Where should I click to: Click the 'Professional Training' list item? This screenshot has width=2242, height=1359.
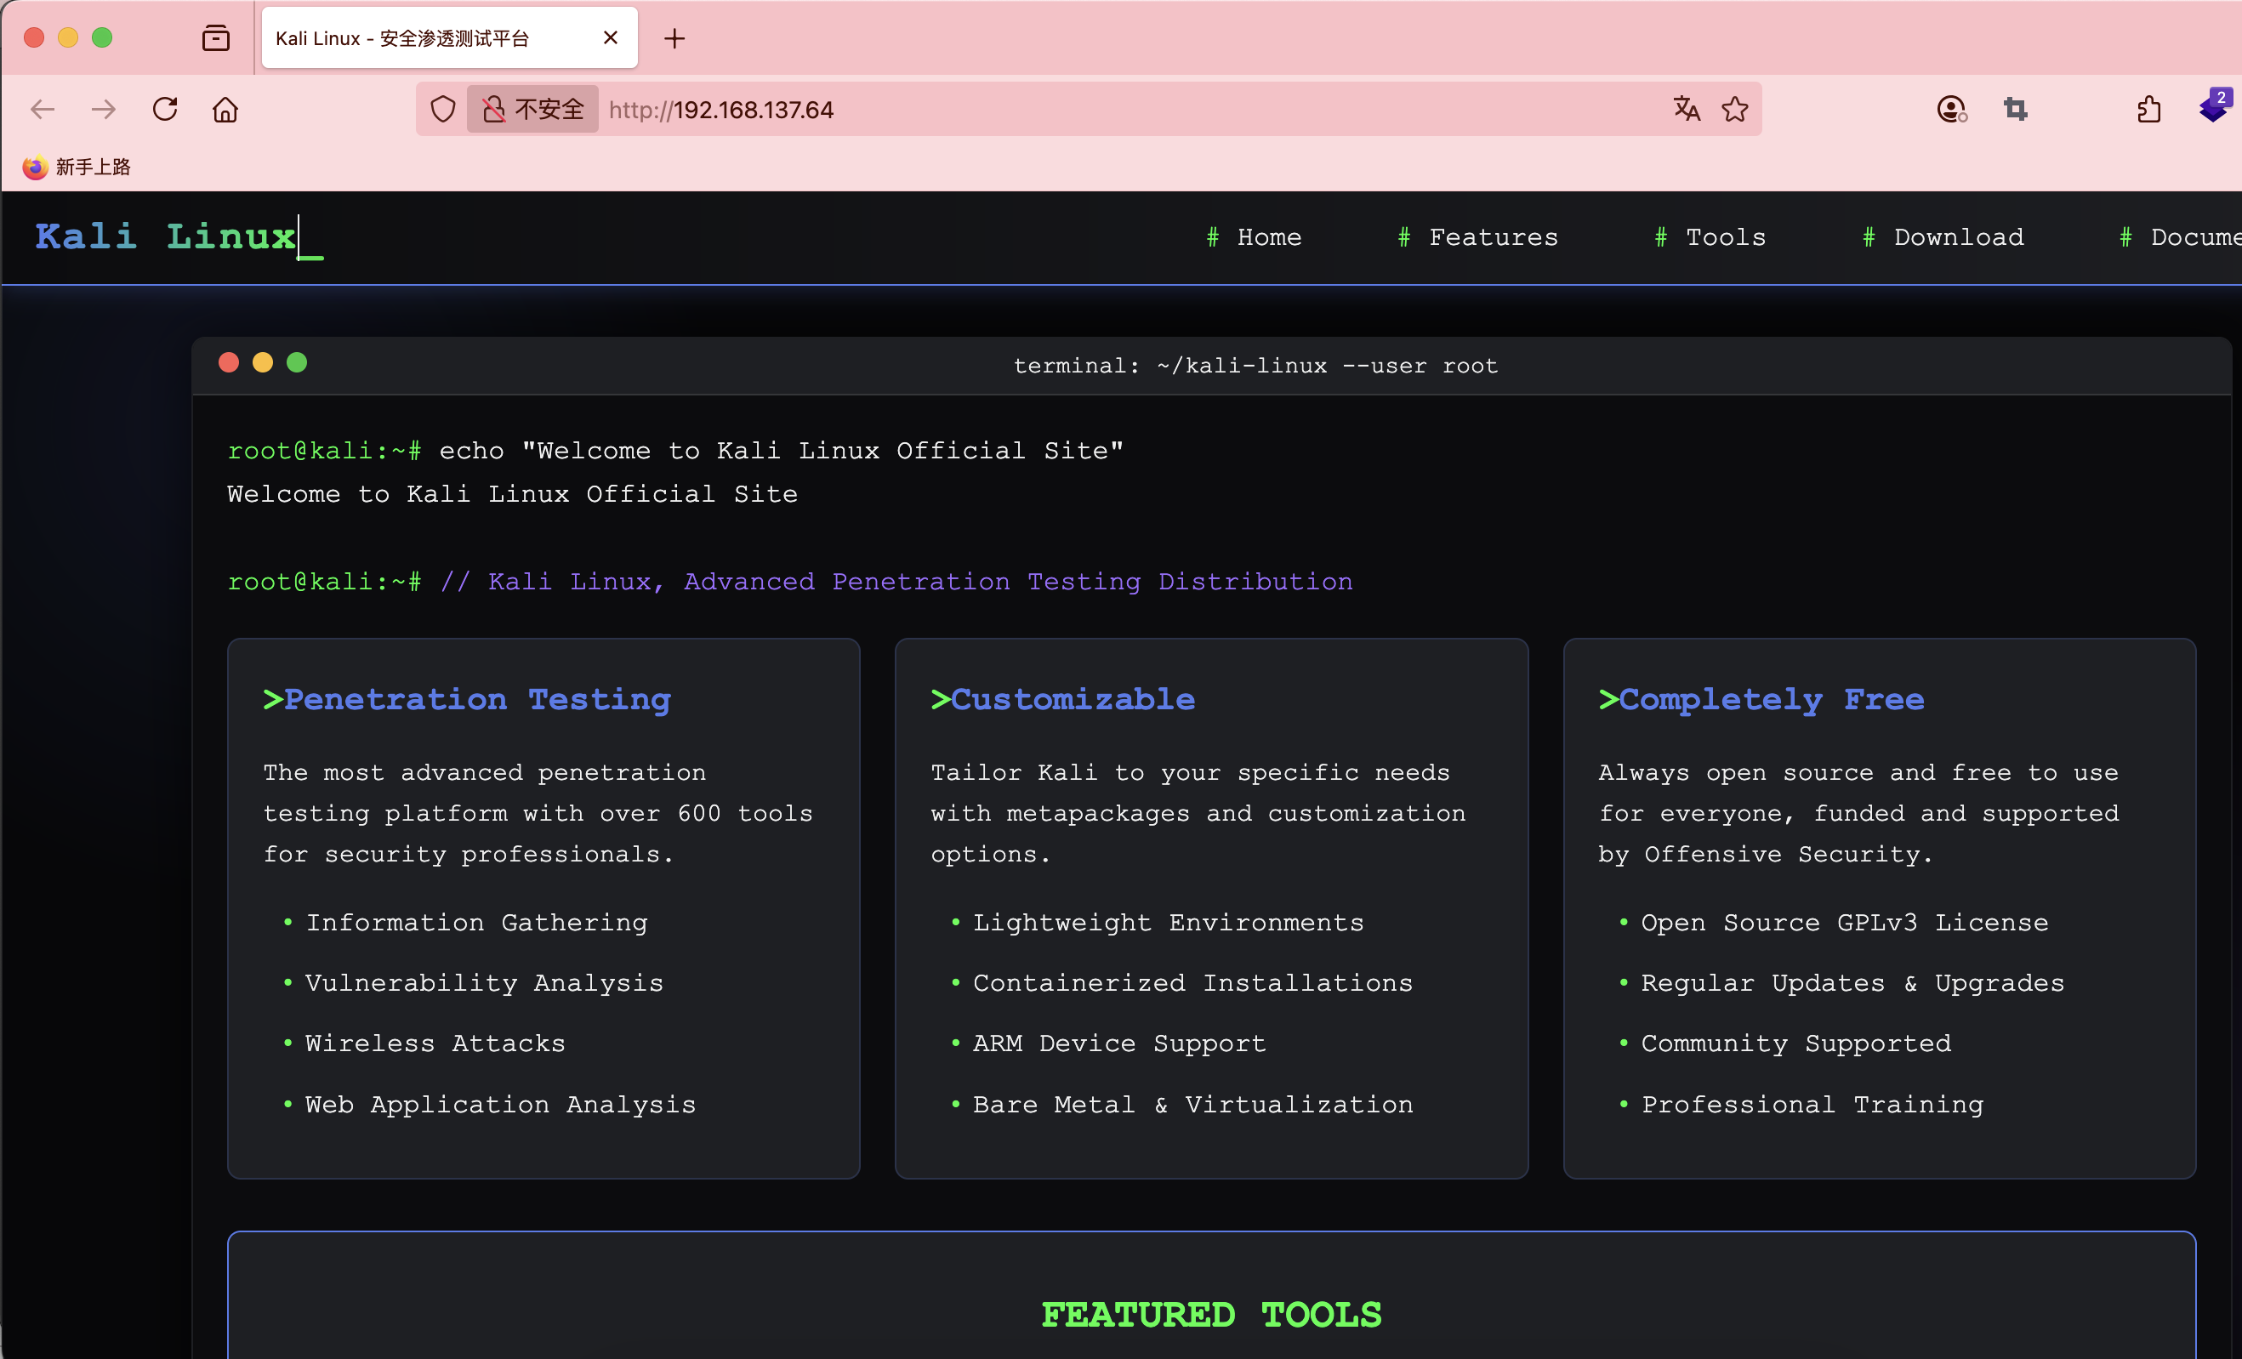[1812, 1105]
